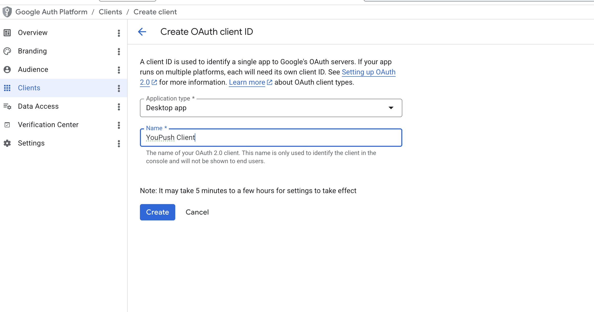Screen dimensions: 594x312
Task: Click the Name field helper text
Action: pyautogui.click(x=261, y=157)
